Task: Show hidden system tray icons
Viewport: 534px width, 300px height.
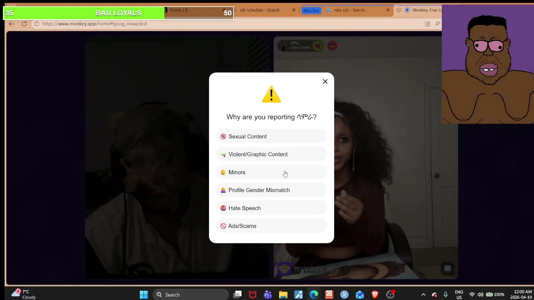Action: pyautogui.click(x=423, y=295)
